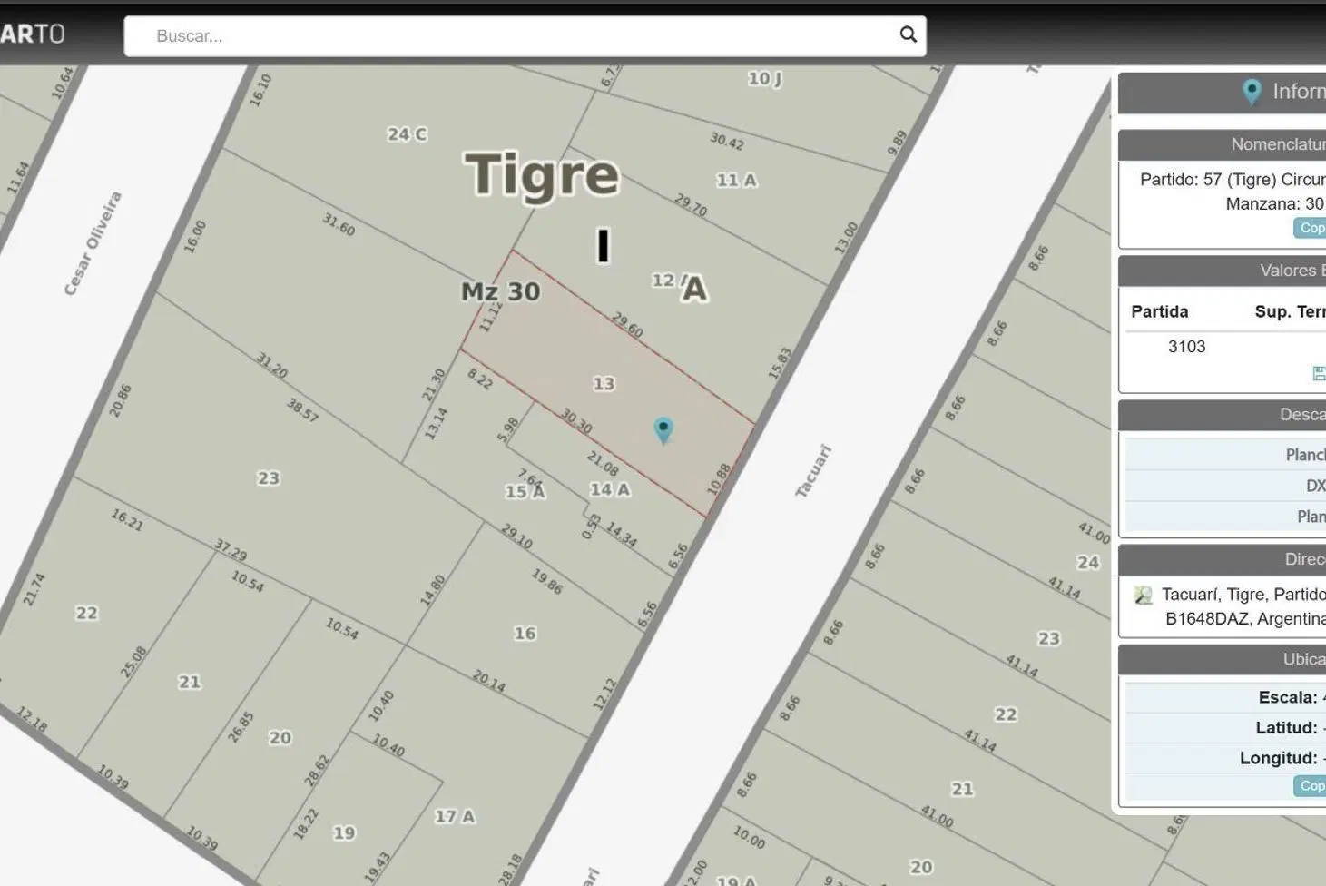Click the ARTO logo in the header
The width and height of the screenshot is (1326, 886).
(x=33, y=34)
